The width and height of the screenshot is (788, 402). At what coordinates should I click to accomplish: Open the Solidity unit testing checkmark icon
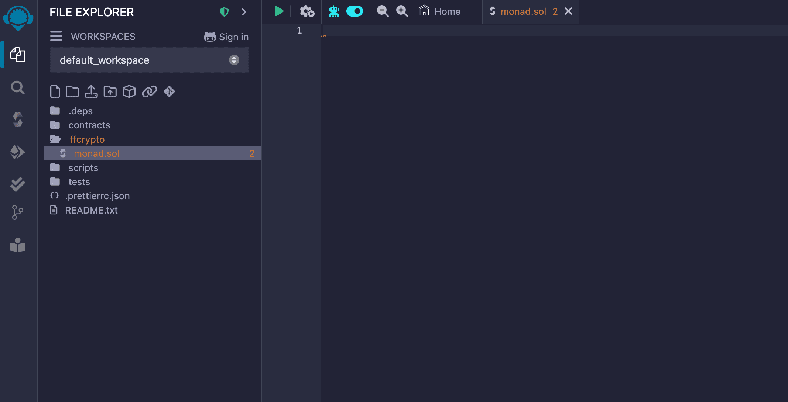18,184
